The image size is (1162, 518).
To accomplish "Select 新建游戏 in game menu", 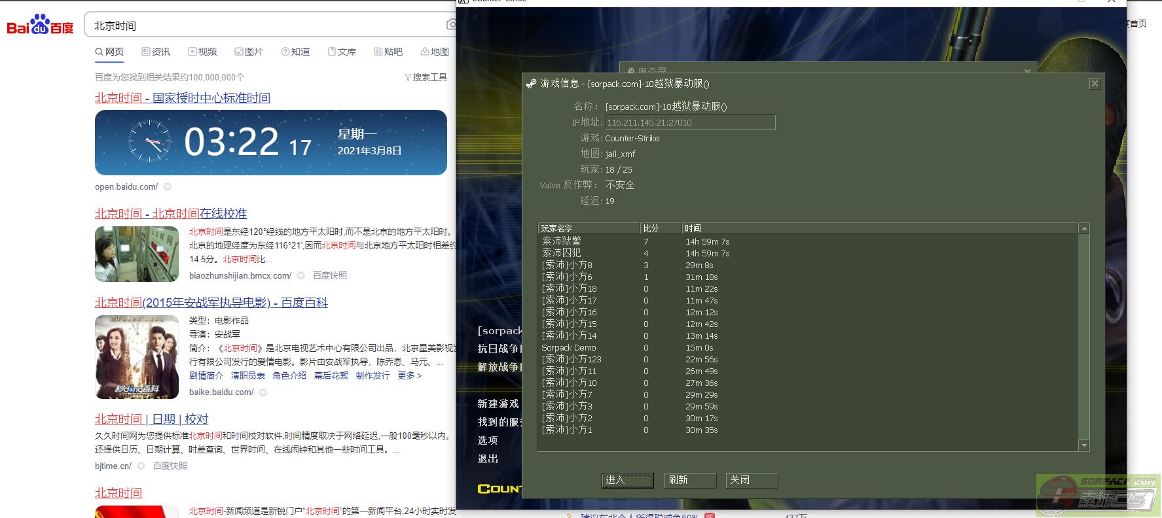I will point(498,404).
